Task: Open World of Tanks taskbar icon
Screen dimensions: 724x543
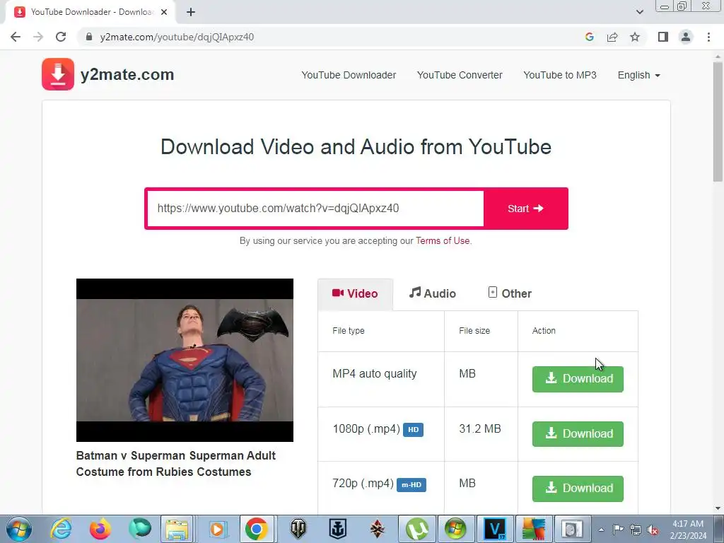Action: pos(298,529)
